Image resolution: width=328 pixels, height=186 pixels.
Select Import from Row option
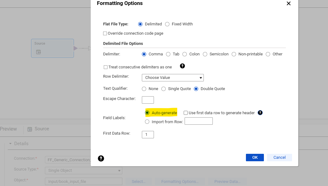pyautogui.click(x=147, y=122)
